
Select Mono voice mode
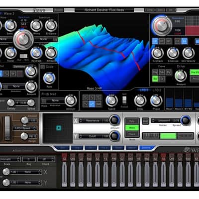[132, 128]
